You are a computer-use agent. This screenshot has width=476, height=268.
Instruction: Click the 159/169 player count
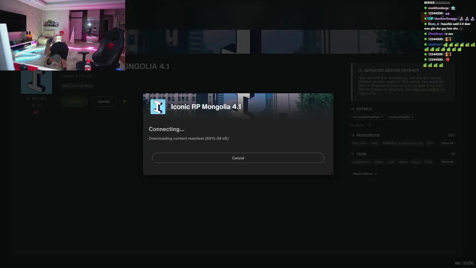click(x=39, y=99)
